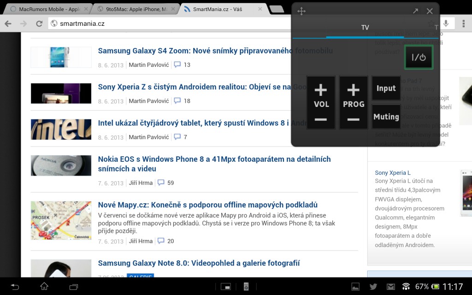
Task: Move the TV remote with the drag-handle icon
Action: (301, 12)
